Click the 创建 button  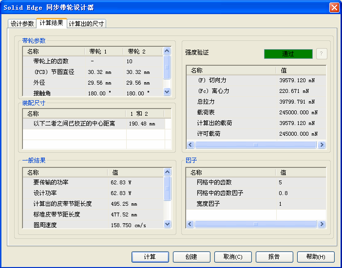pyautogui.click(x=191, y=257)
